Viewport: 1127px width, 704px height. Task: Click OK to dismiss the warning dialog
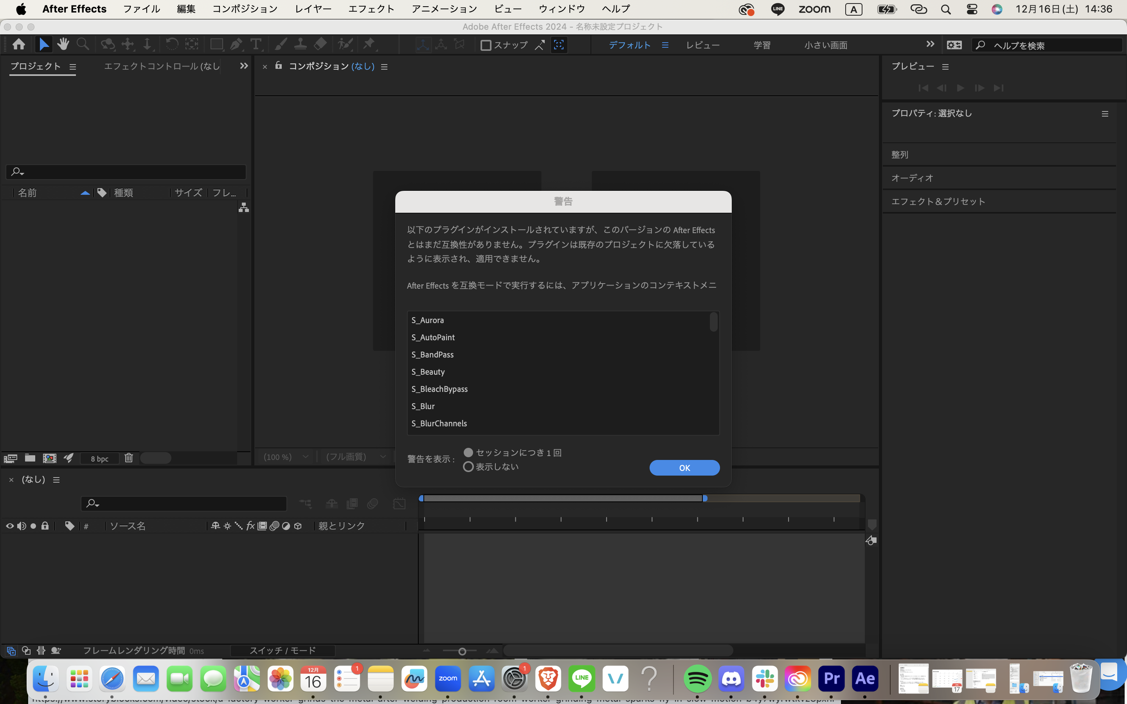click(x=684, y=467)
